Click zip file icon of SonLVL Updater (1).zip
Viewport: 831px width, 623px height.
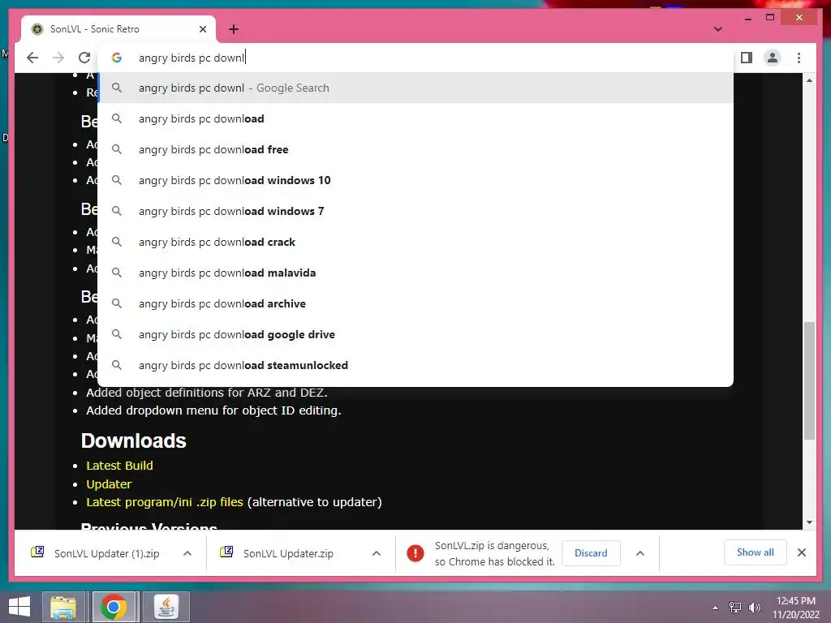(37, 552)
